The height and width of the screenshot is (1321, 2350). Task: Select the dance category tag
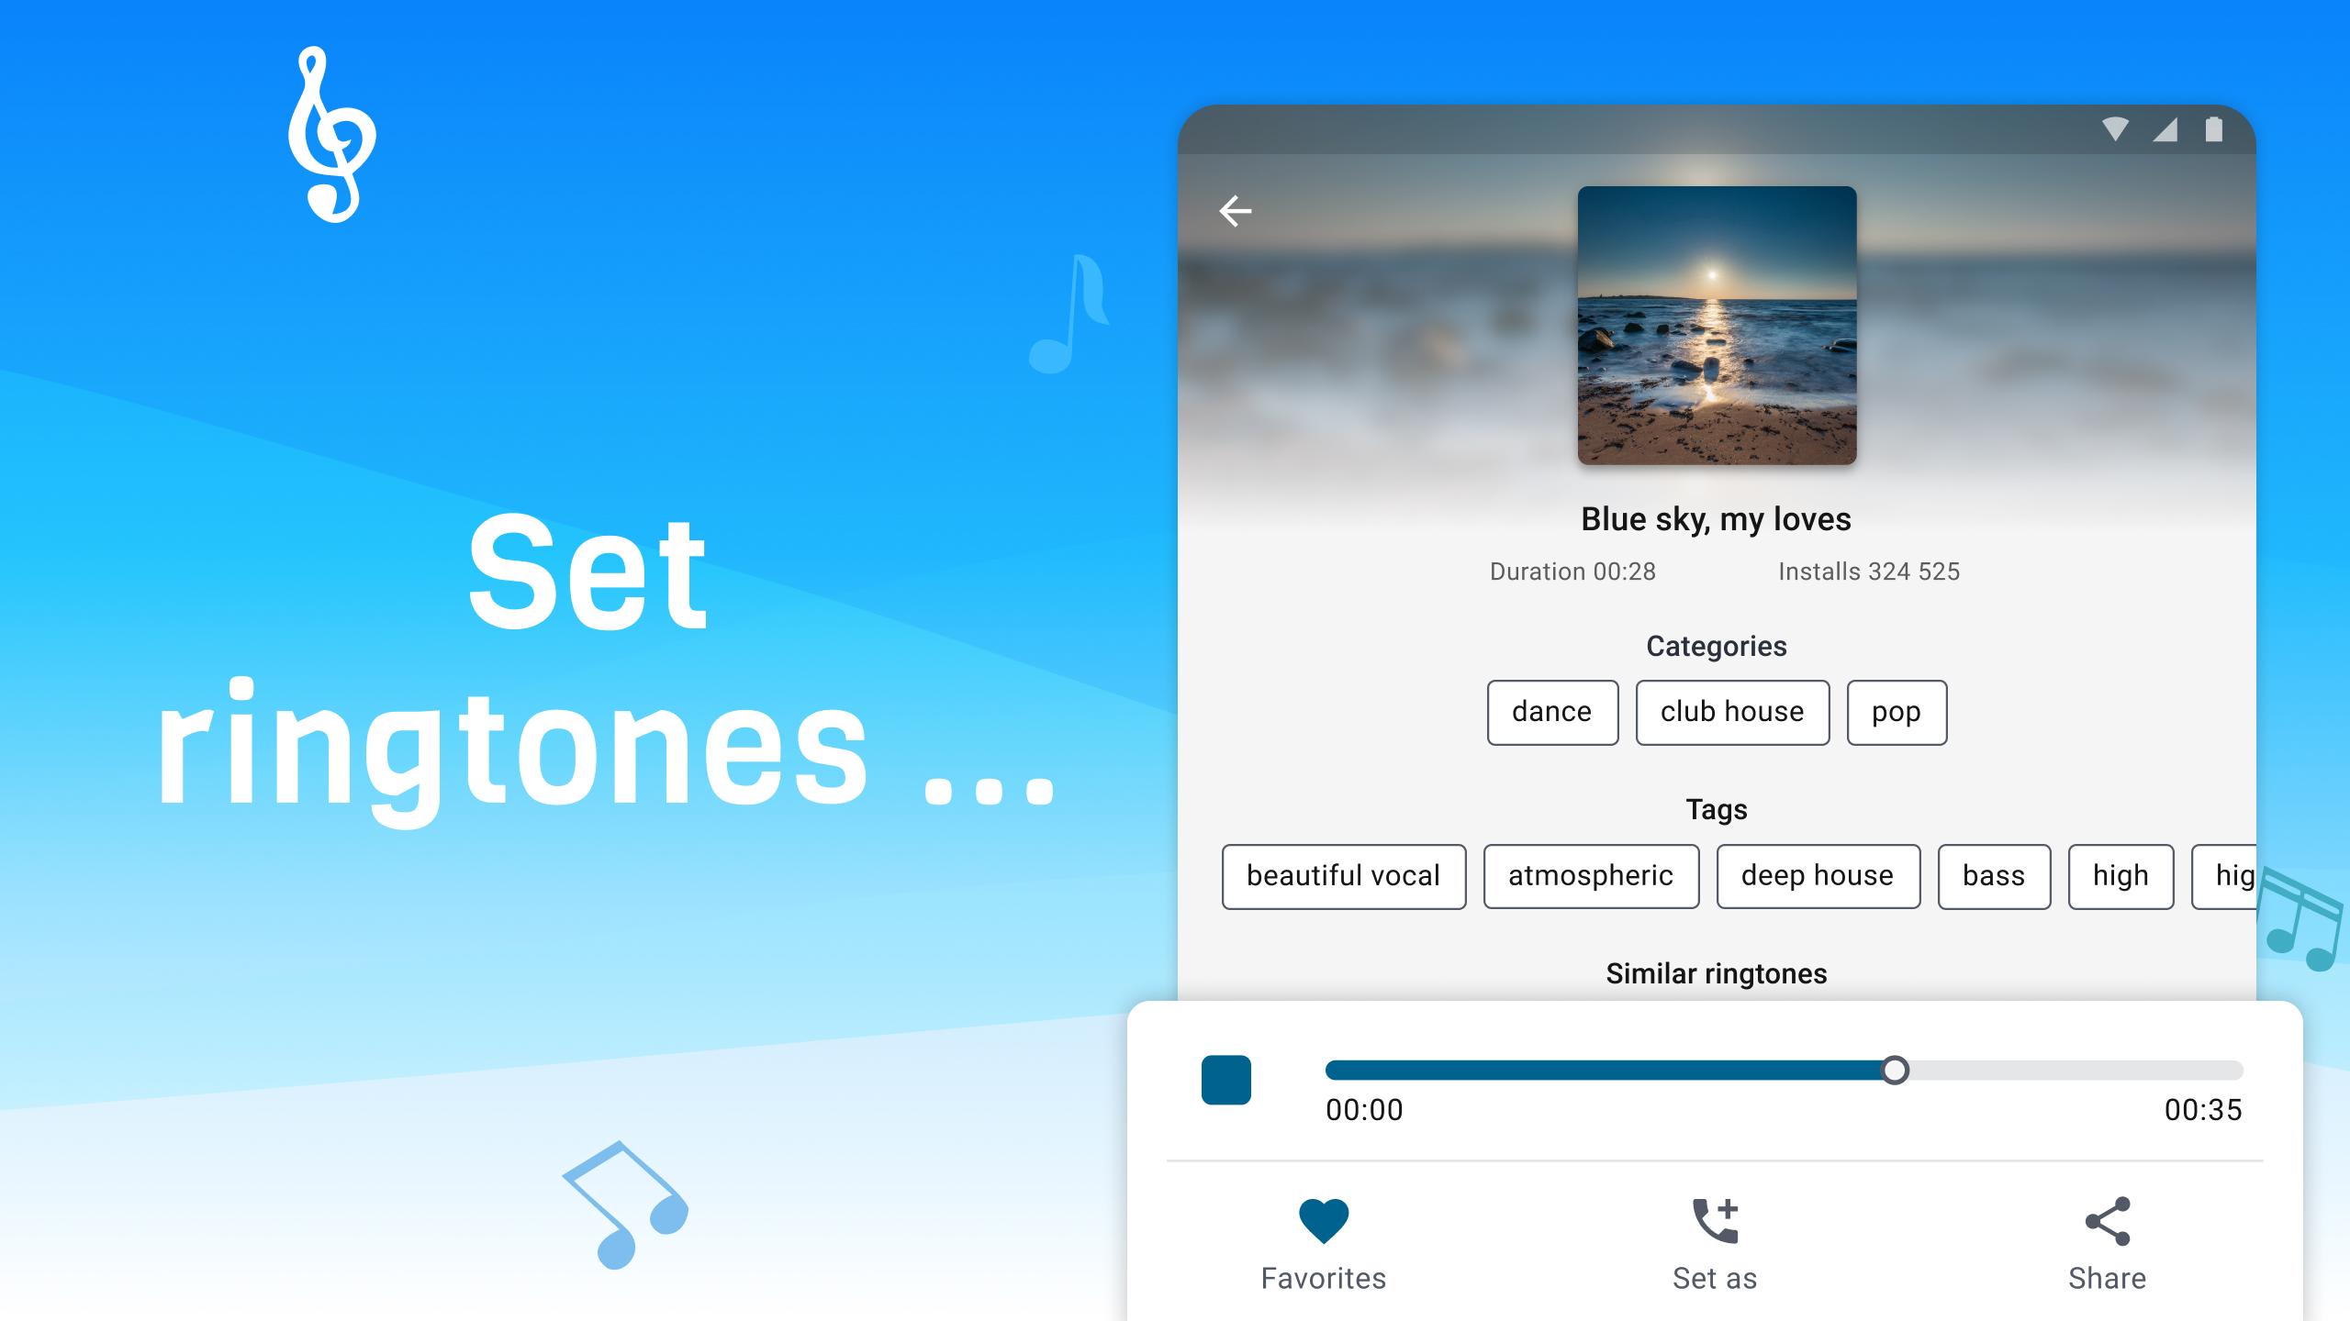tap(1550, 710)
